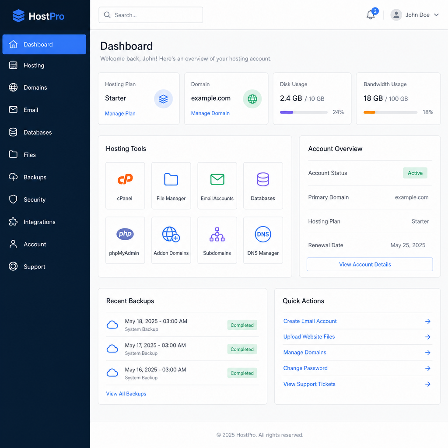Click the HostPro logo icon

tap(18, 16)
